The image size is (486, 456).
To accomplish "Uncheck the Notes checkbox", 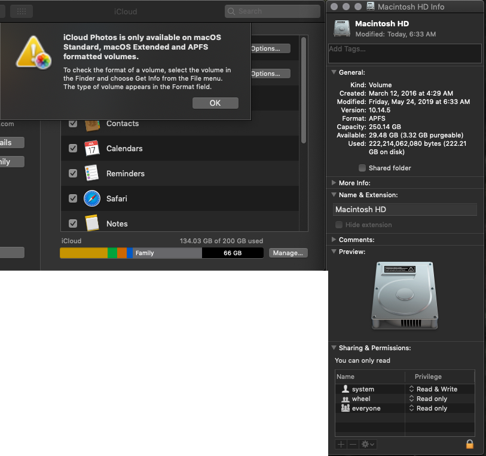I will pos(73,224).
